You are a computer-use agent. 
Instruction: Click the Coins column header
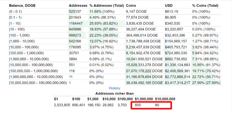point(131,6)
